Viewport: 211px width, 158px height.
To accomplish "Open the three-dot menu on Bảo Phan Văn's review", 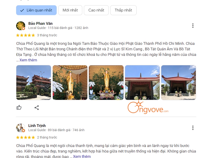I will tap(193, 26).
